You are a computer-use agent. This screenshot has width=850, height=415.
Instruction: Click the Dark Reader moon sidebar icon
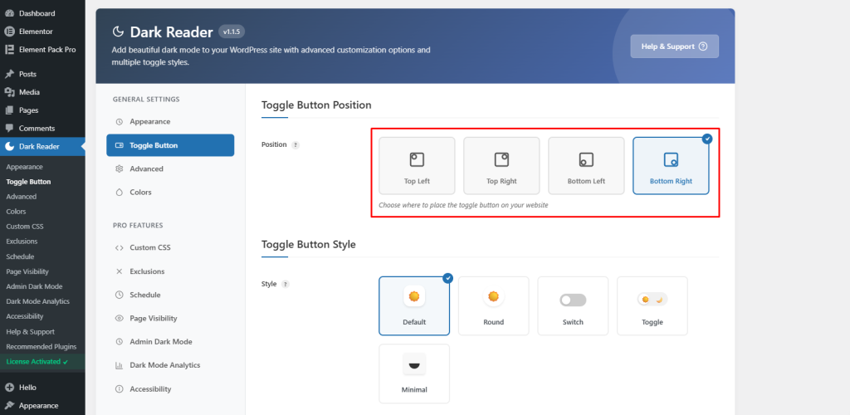tap(9, 146)
